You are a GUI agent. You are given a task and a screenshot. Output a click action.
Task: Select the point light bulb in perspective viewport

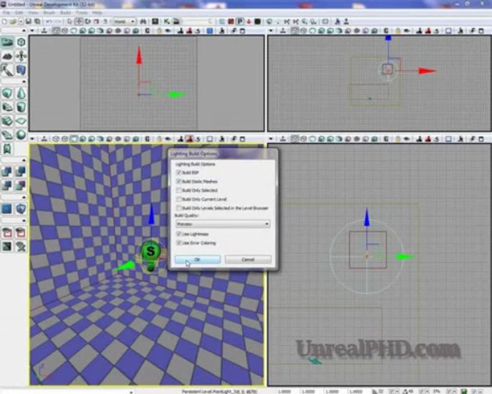tap(151, 254)
